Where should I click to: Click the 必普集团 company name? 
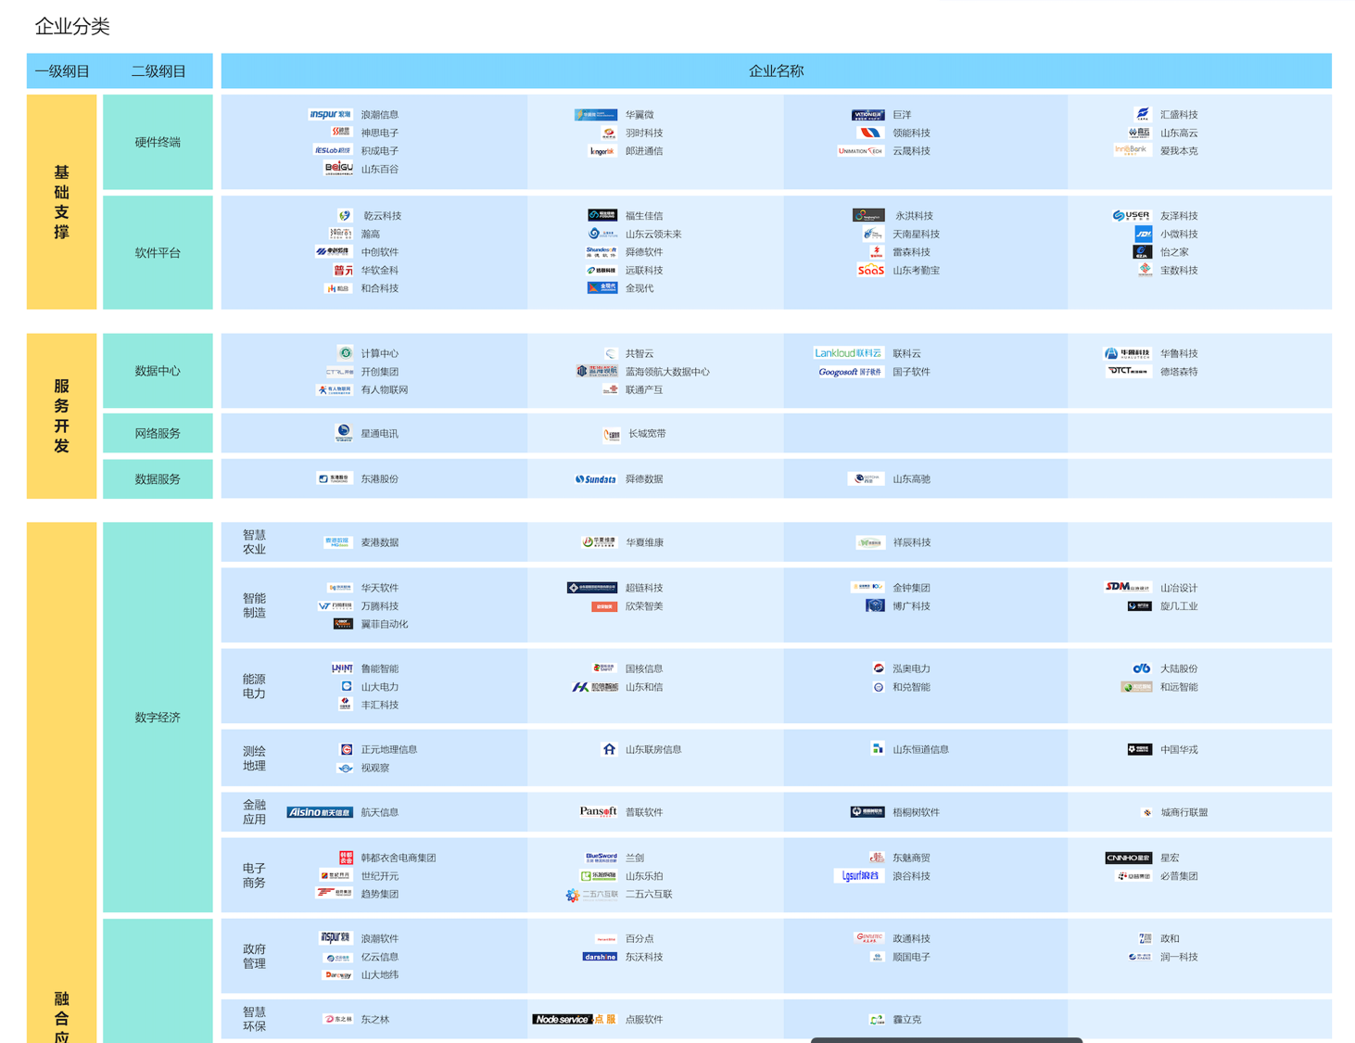tap(1179, 876)
